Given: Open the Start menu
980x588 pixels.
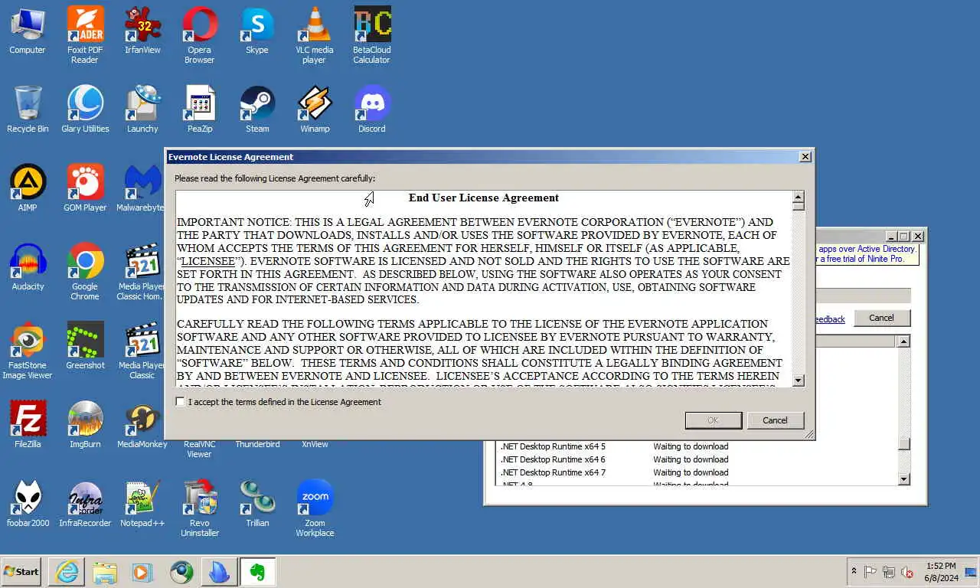Looking at the screenshot, I should coord(21,572).
